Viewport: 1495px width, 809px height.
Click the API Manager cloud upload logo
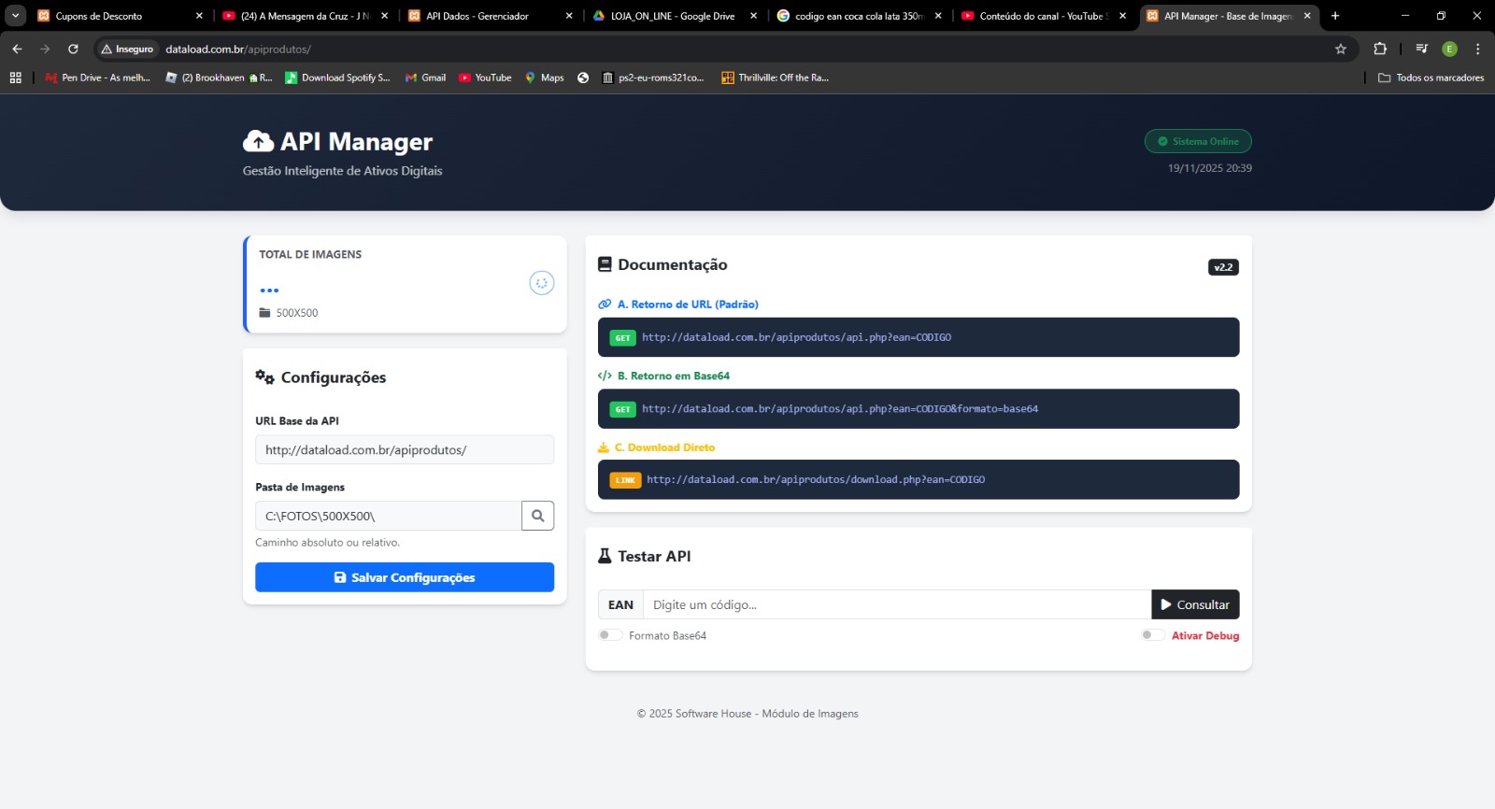pos(258,142)
